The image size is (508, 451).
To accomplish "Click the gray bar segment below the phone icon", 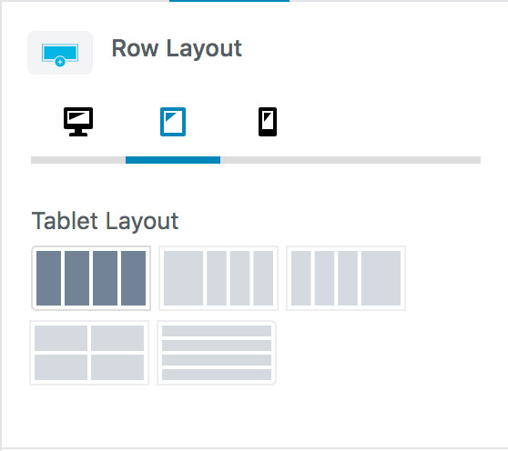I will pos(268,160).
